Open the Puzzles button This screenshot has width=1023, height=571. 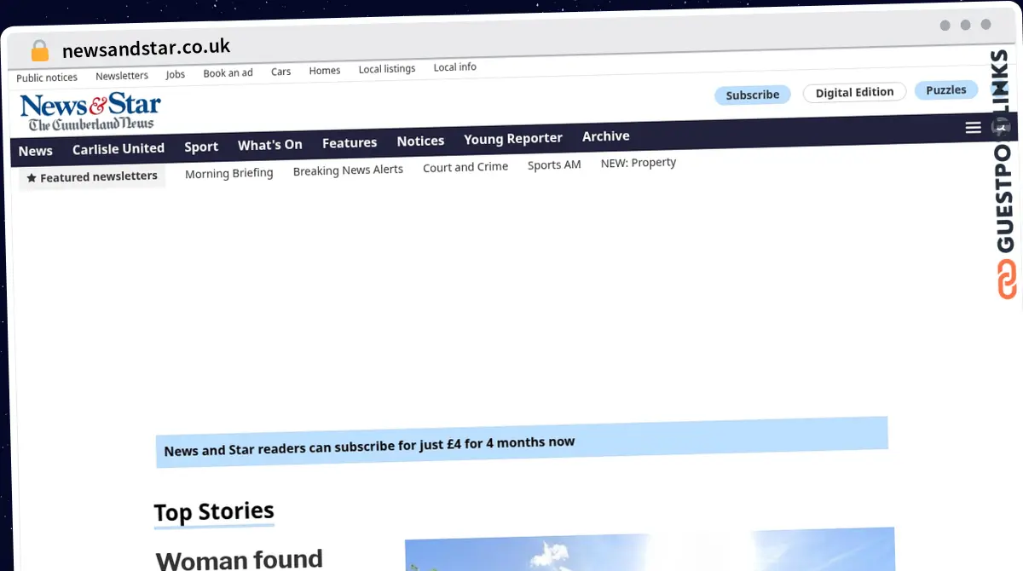(946, 89)
